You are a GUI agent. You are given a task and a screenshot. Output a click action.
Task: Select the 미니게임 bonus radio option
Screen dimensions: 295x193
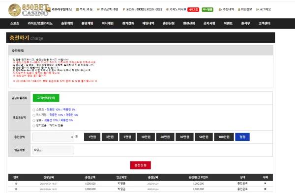[x=34, y=115]
